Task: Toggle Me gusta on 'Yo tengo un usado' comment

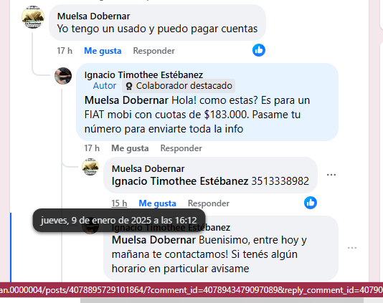Action: [103, 51]
